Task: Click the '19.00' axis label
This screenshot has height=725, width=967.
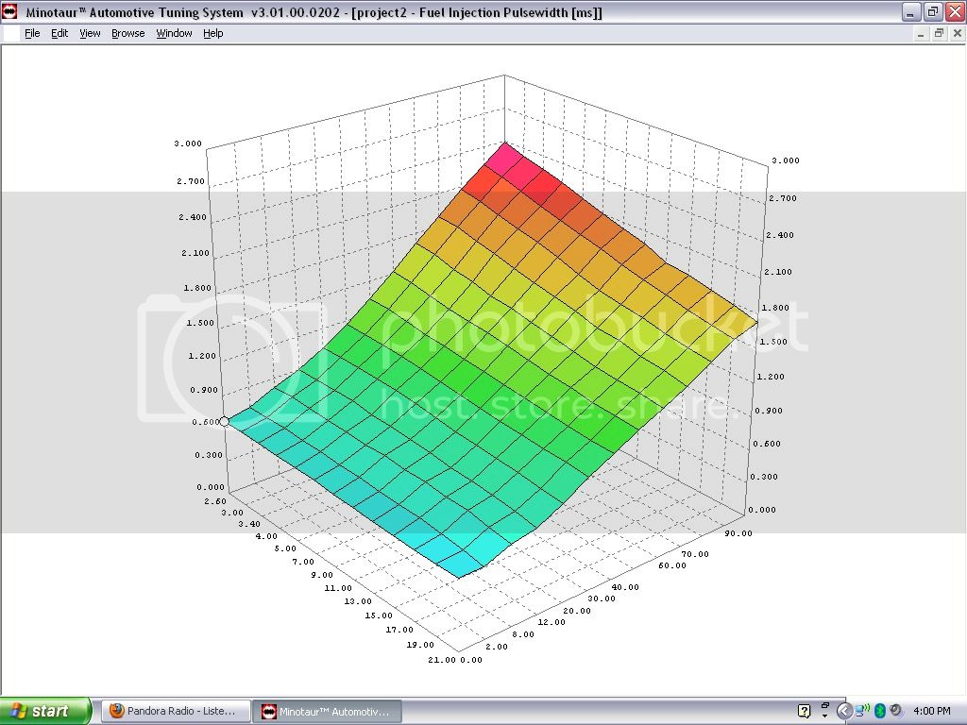Action: pos(420,645)
